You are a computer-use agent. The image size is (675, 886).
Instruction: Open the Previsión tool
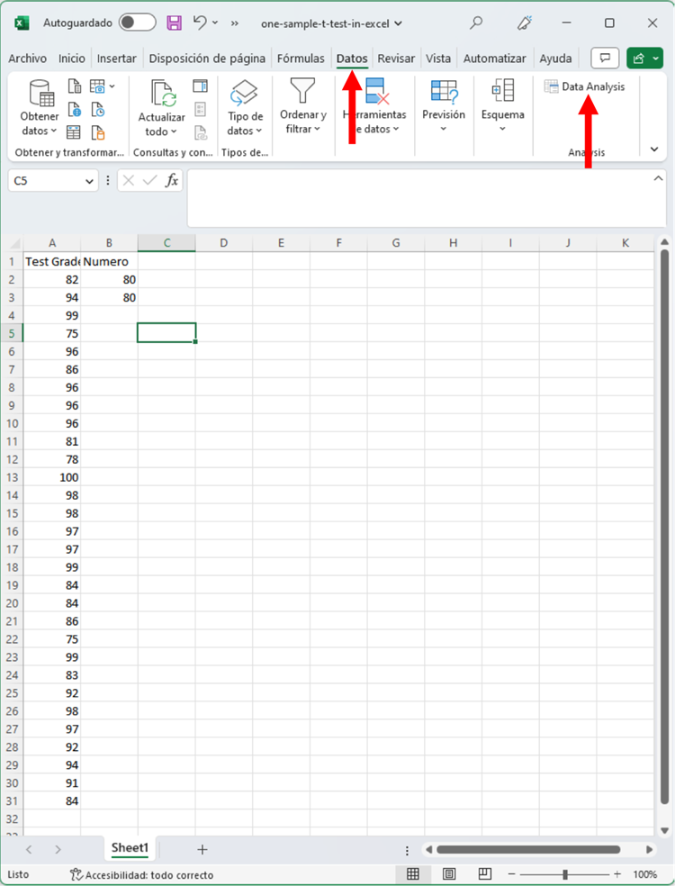point(444,91)
